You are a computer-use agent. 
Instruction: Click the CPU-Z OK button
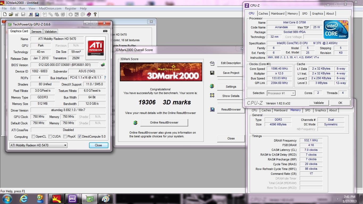coord(340,103)
